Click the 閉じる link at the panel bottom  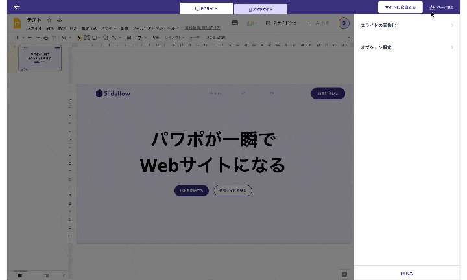407,274
